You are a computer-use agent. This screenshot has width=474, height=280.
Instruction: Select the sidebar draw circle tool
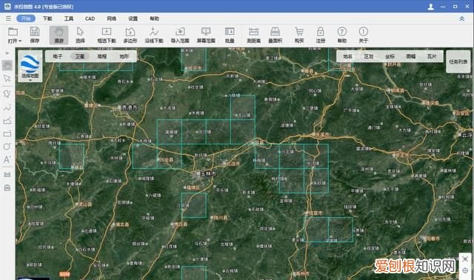(x=7, y=147)
